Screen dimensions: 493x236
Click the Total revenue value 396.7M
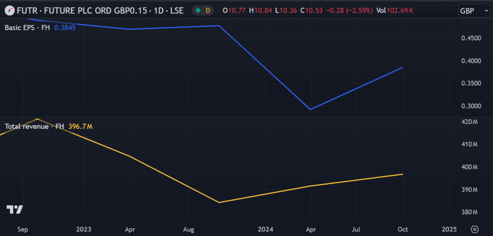[x=80, y=126]
